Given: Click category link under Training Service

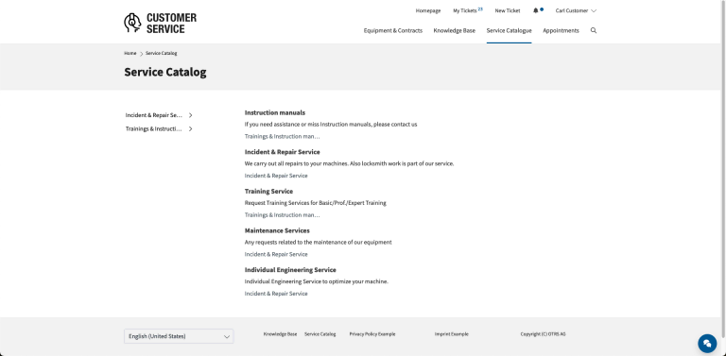Looking at the screenshot, I should coord(282,215).
